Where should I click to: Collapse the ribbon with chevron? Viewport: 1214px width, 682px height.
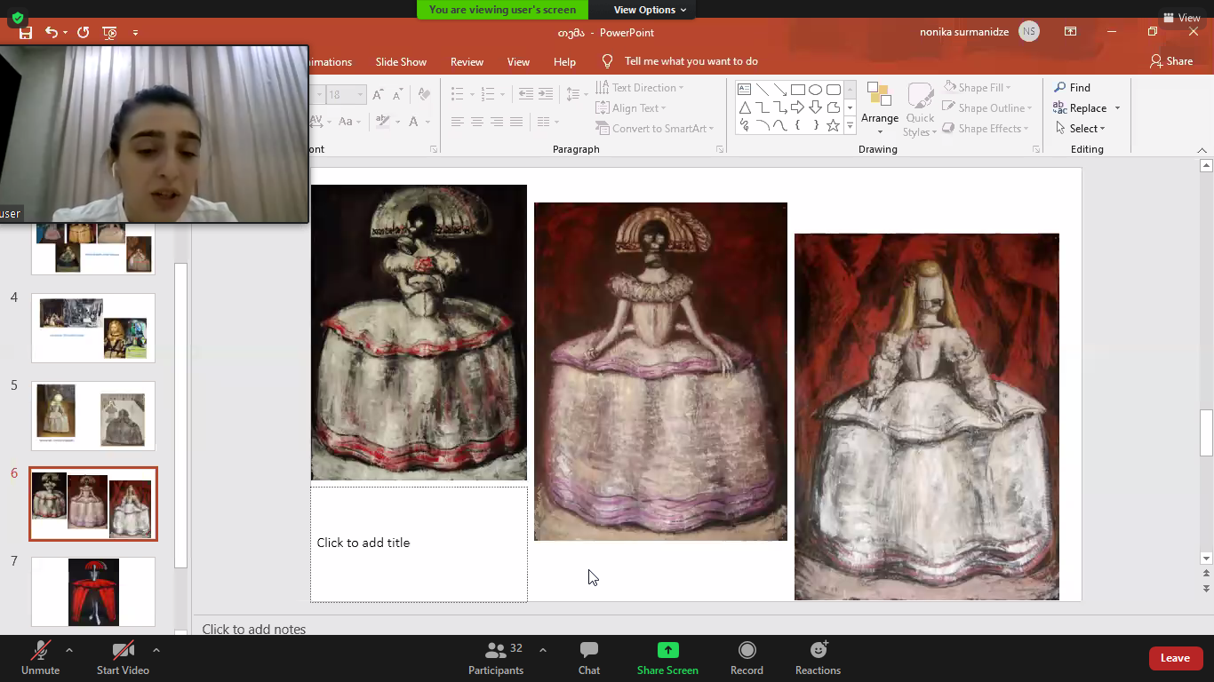pyautogui.click(x=1202, y=150)
